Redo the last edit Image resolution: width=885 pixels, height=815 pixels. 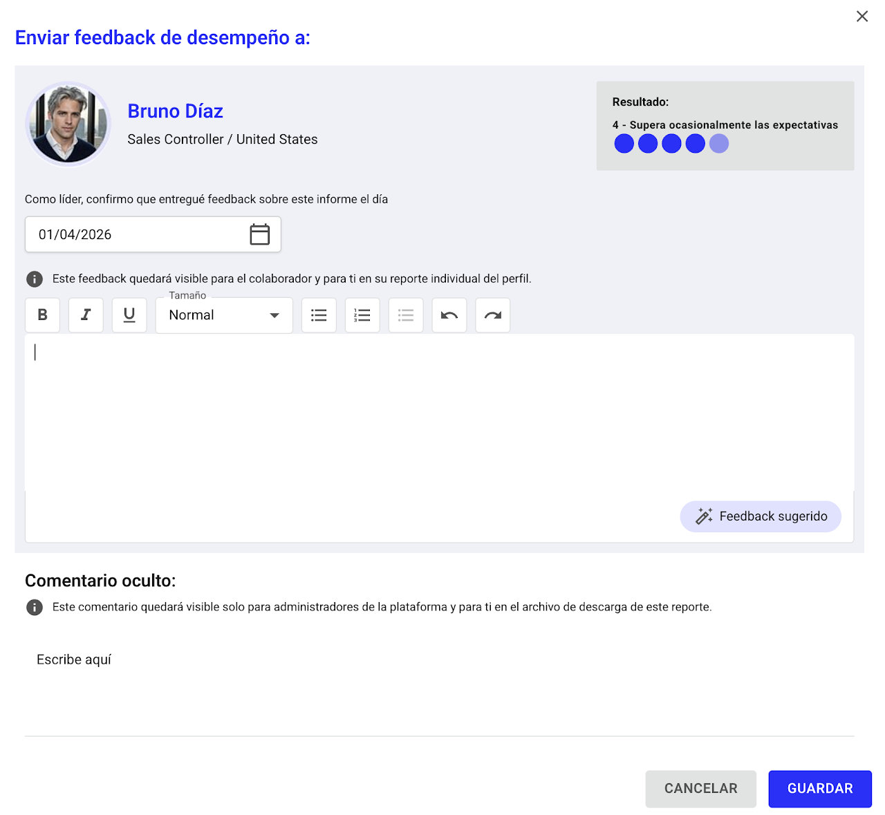click(493, 315)
